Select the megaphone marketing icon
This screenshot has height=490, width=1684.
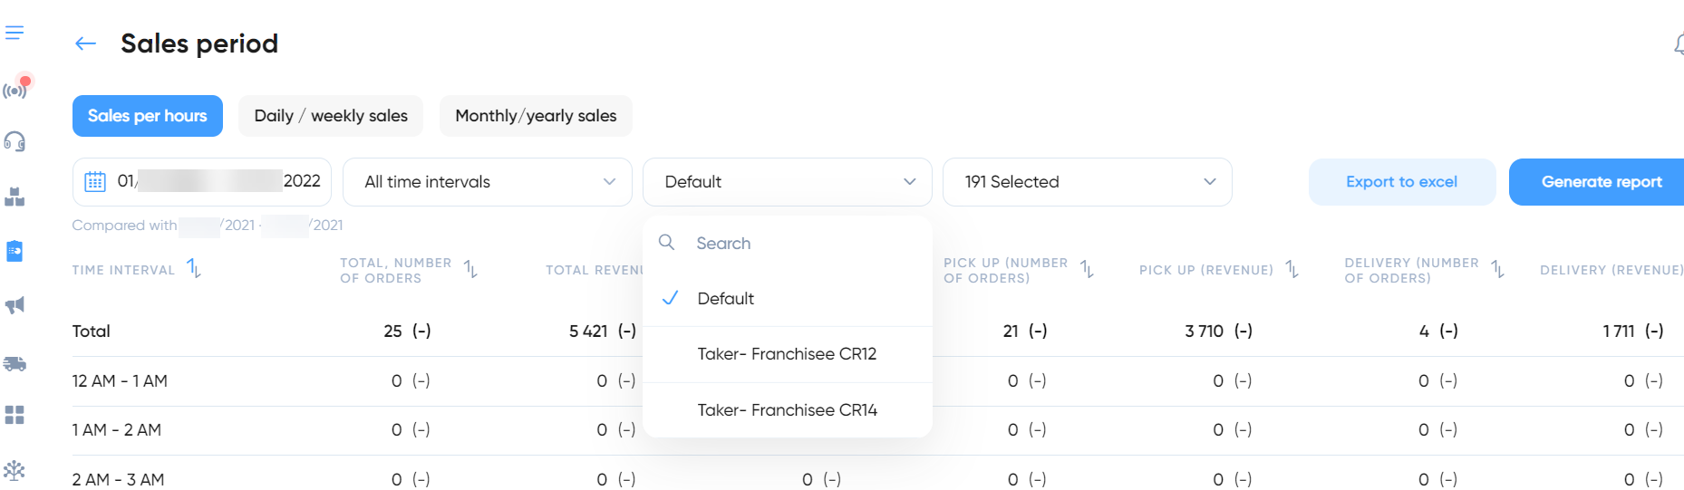15,305
